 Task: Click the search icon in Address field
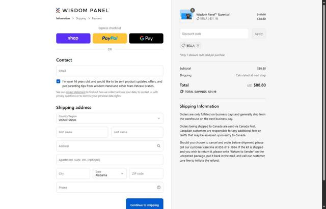pos(159,146)
